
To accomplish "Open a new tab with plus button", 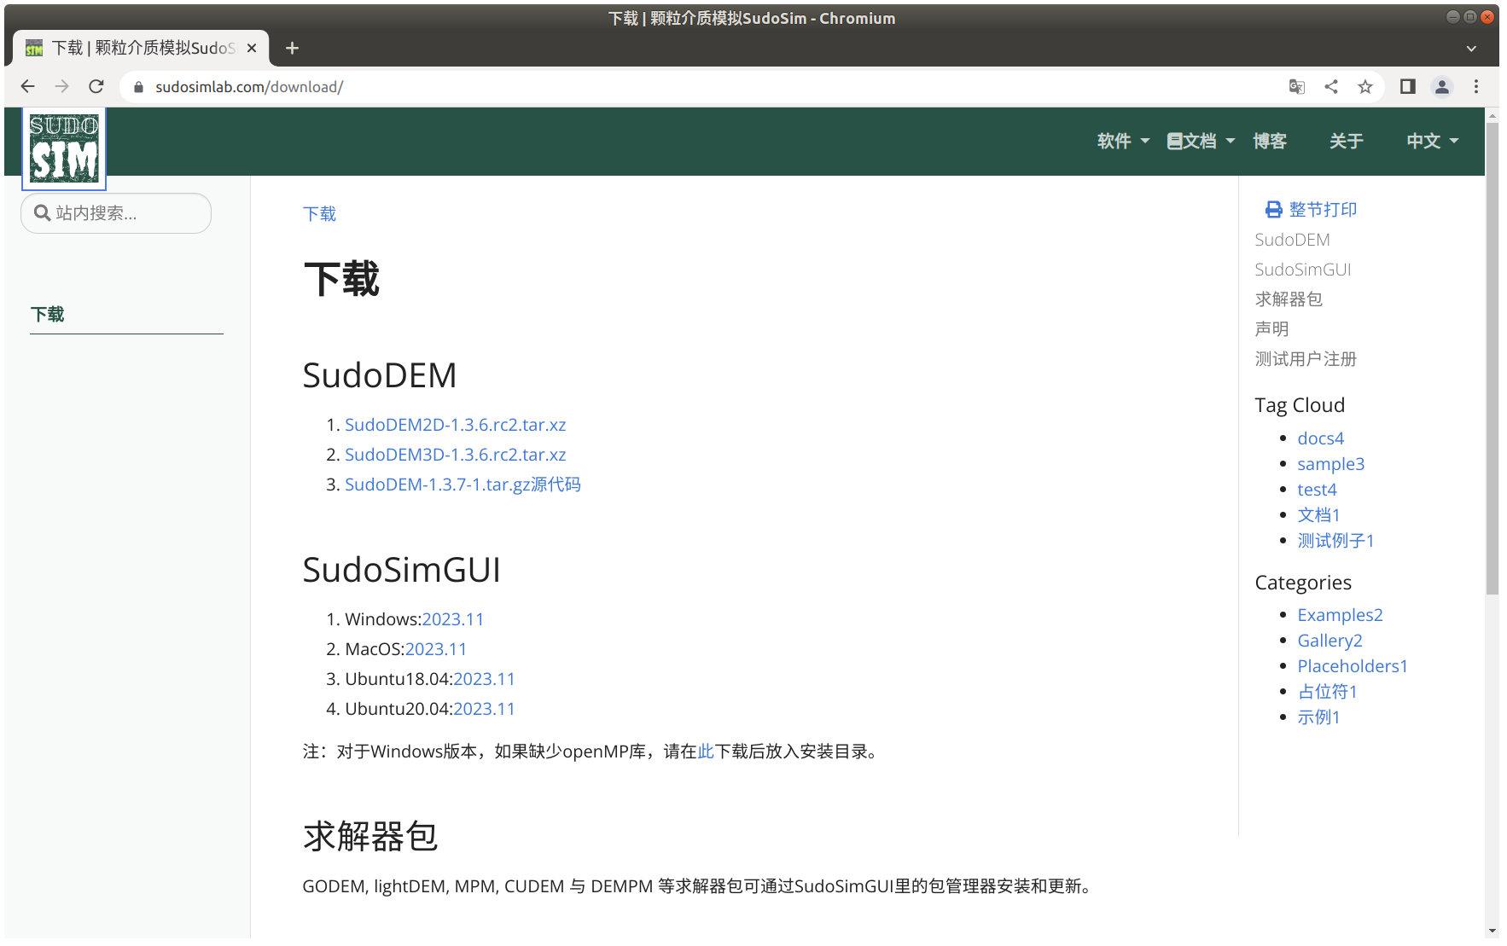I will pyautogui.click(x=293, y=48).
